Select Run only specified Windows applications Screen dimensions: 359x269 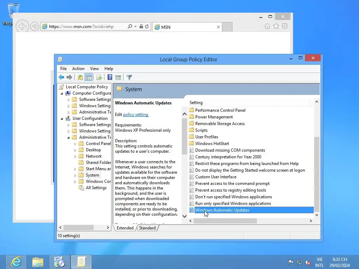pyautogui.click(x=233, y=204)
